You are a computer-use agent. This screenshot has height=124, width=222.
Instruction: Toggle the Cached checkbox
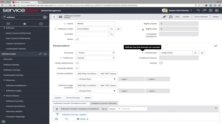[x=161, y=63]
